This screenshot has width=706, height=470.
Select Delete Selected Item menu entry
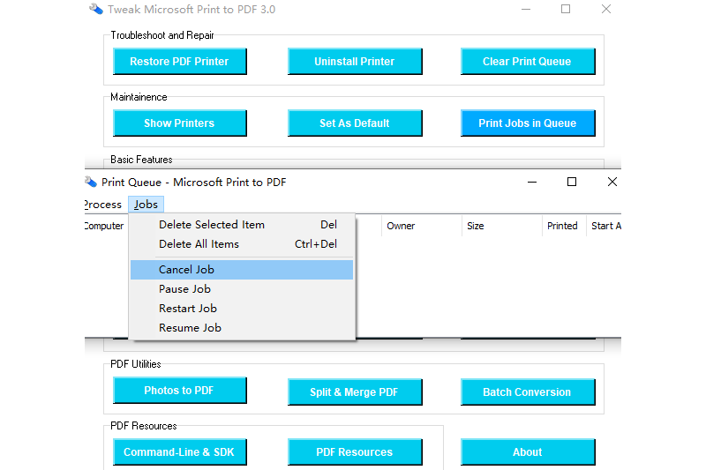tap(242, 225)
